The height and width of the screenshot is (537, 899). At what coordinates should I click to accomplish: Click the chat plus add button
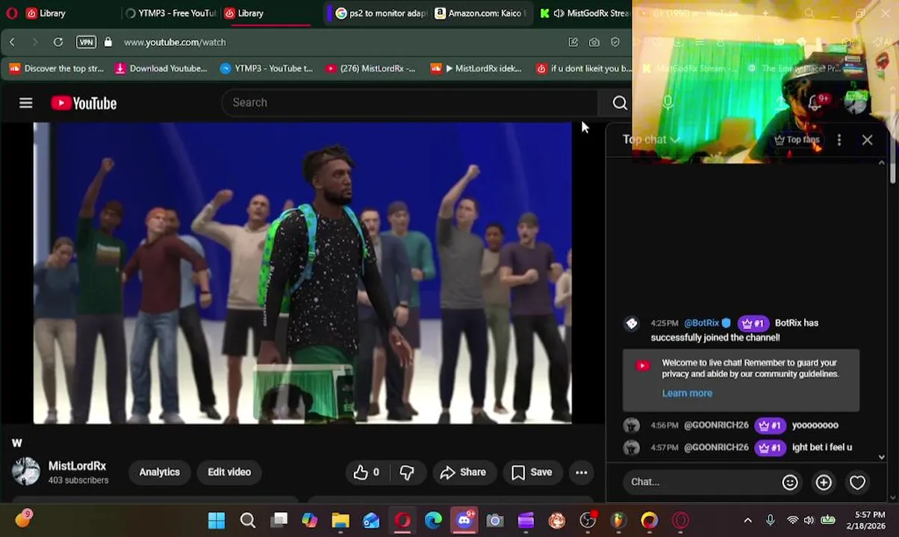click(x=824, y=483)
